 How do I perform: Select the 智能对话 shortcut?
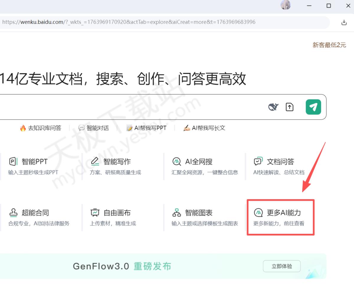94,128
